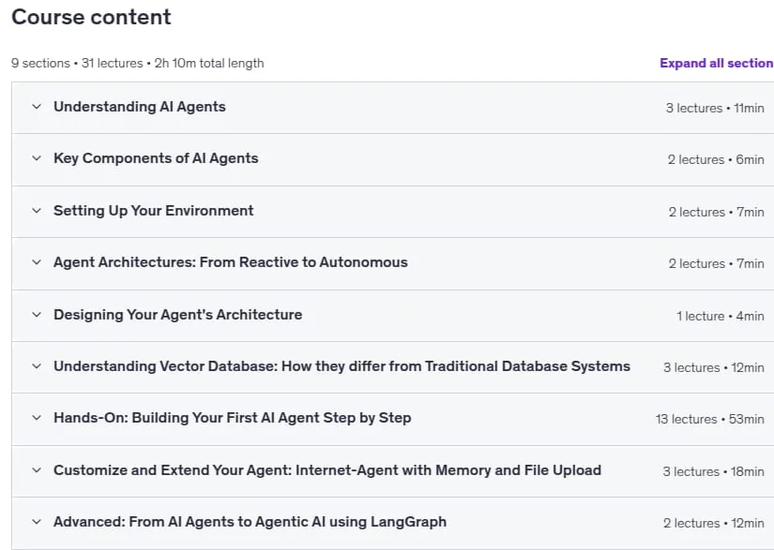774x550 pixels.
Task: Expand Agent Architectures section chevron
Action: [x=37, y=262]
